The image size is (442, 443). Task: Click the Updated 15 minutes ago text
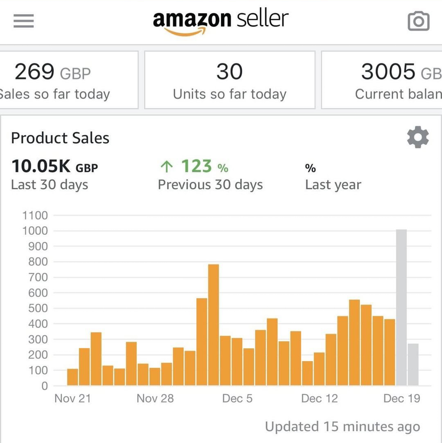point(342,427)
